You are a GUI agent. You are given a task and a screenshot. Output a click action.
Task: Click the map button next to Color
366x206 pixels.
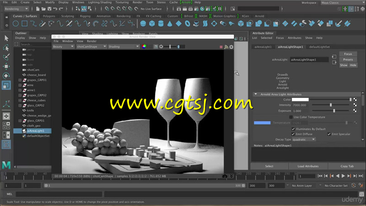[355, 99]
